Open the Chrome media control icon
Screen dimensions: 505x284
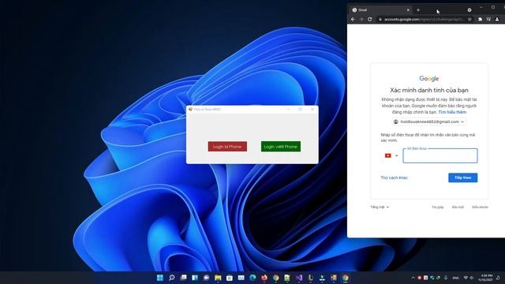tap(488, 19)
